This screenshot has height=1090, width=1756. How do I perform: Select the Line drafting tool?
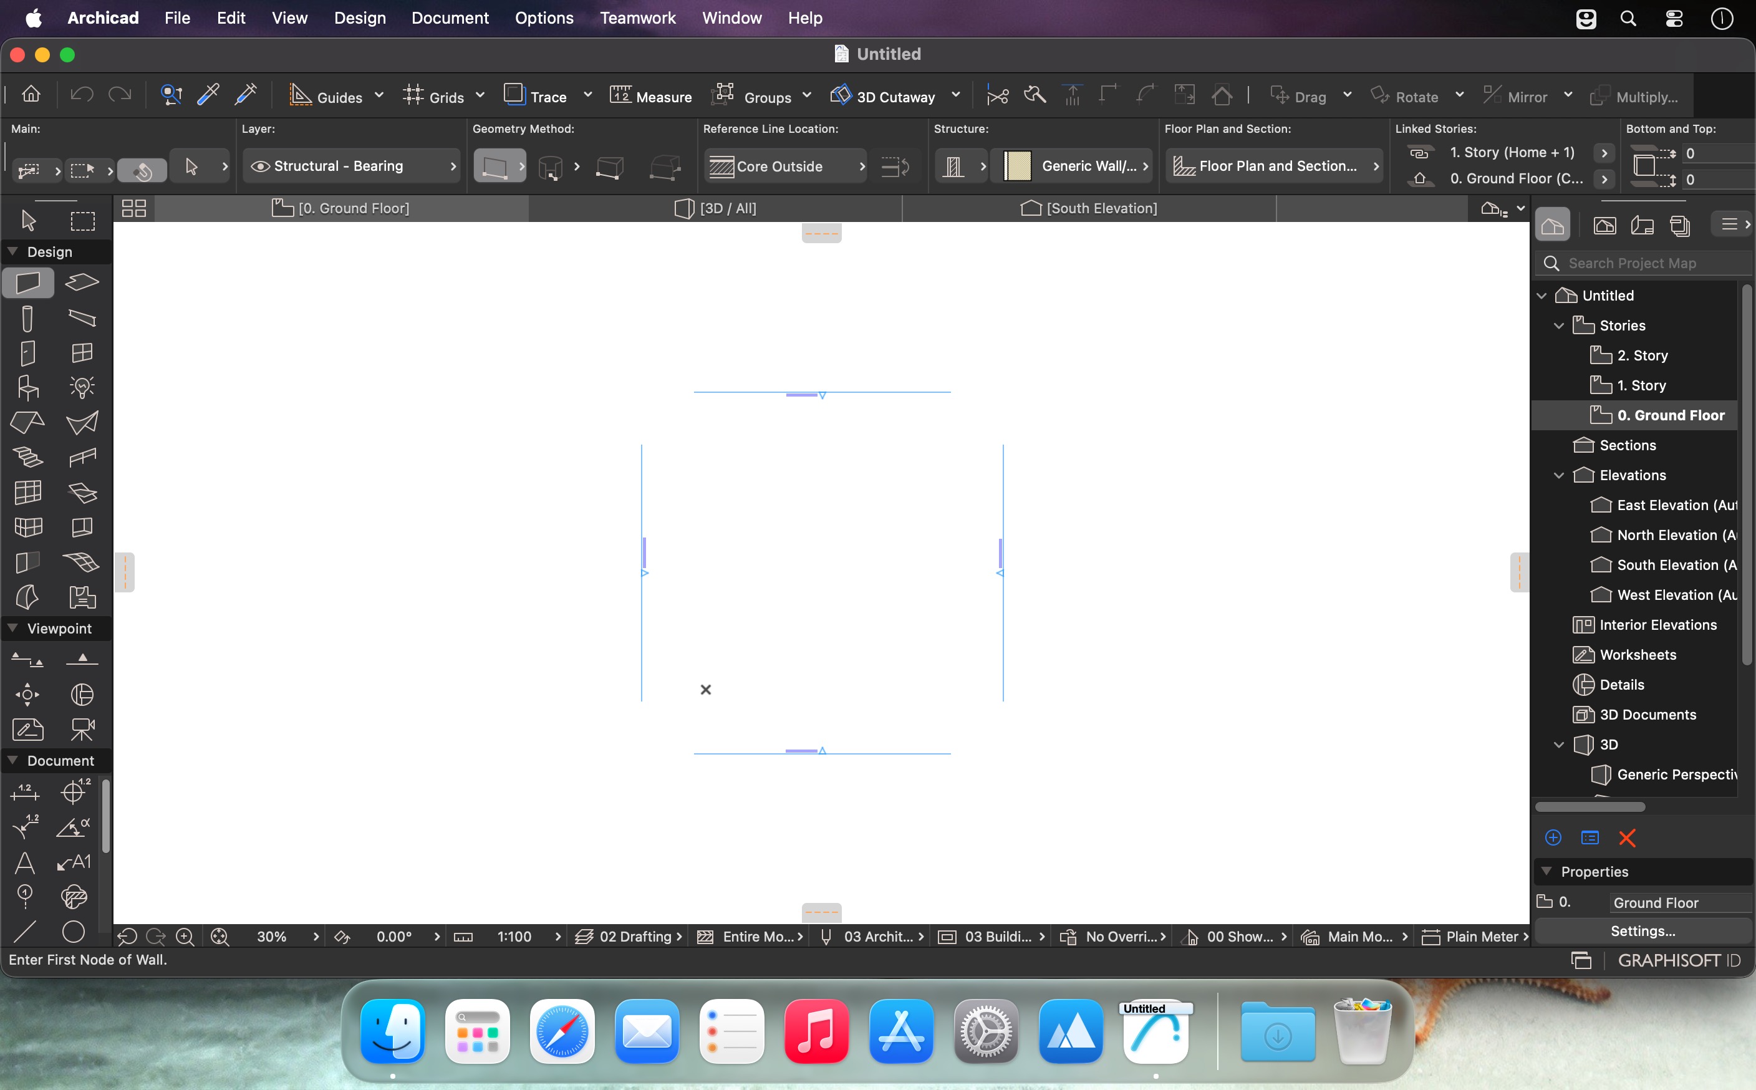click(24, 932)
